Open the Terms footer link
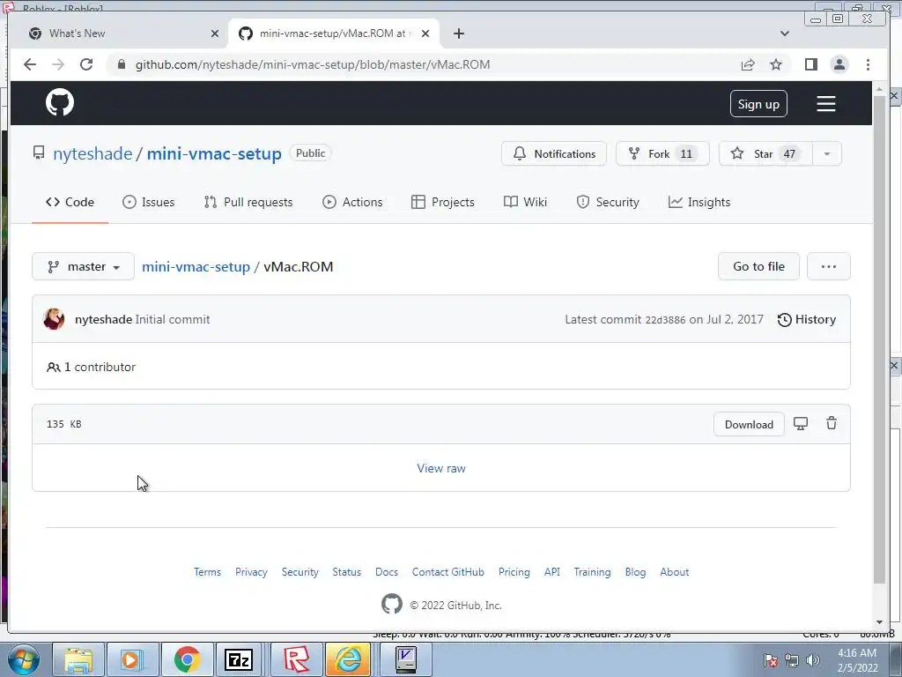The image size is (902, 677). (x=207, y=571)
